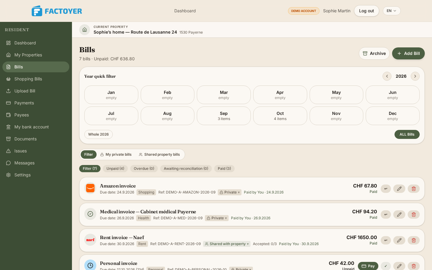Click the Add Bill button

(408, 53)
